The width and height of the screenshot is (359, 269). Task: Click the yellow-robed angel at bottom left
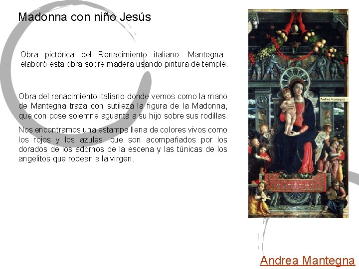pos(260,199)
